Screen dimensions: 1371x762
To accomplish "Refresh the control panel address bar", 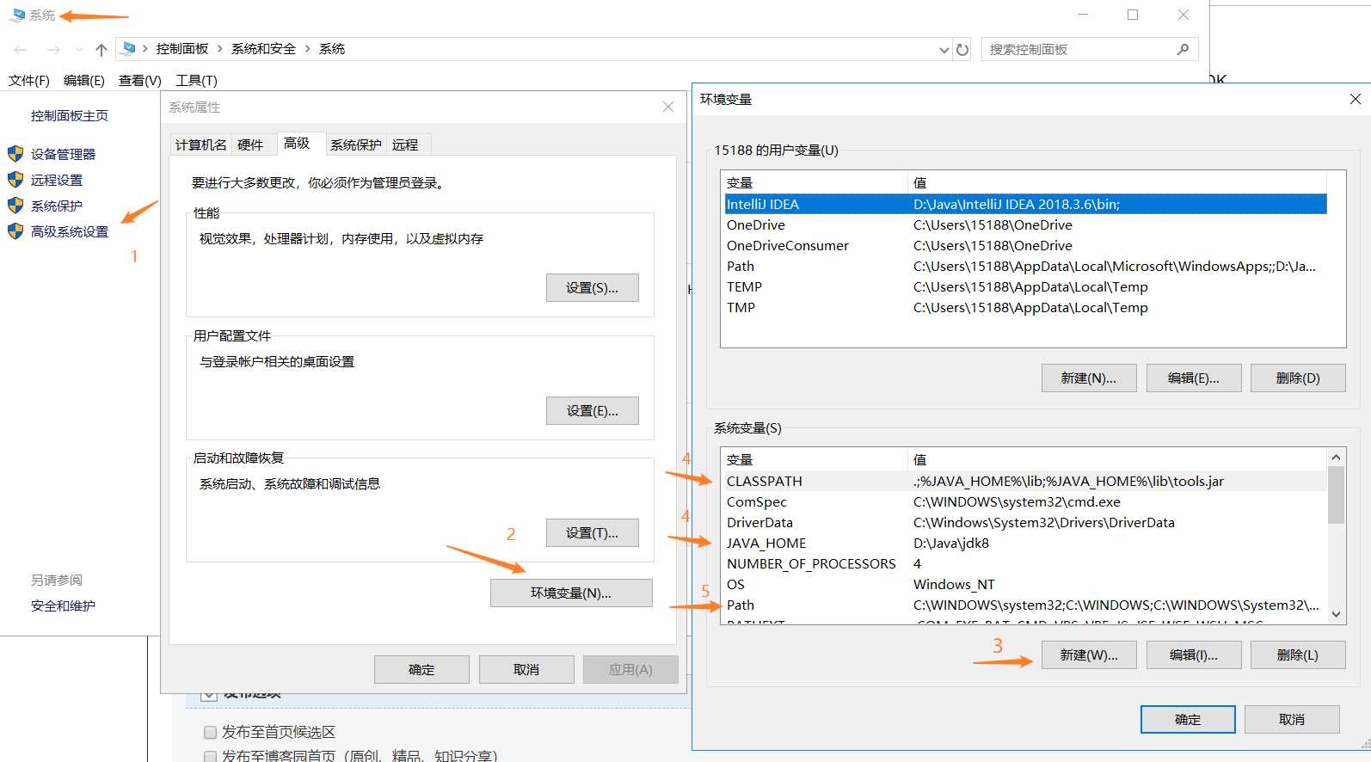I will 962,50.
